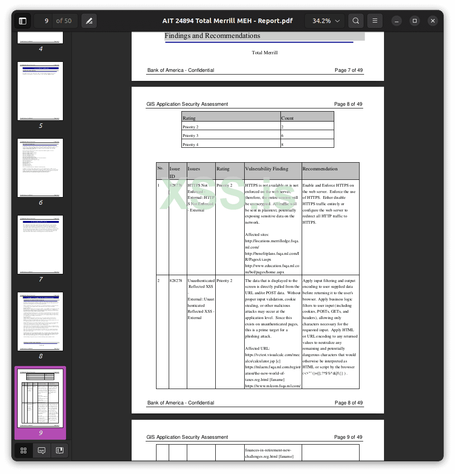
Task: Click 'Findings and Recommendations' heading
Action: click(x=212, y=36)
